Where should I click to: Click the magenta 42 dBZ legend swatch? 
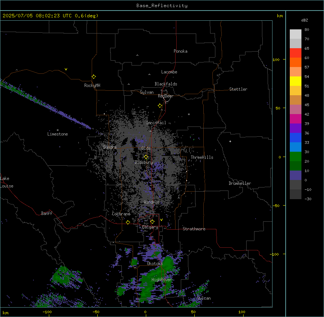(295, 119)
